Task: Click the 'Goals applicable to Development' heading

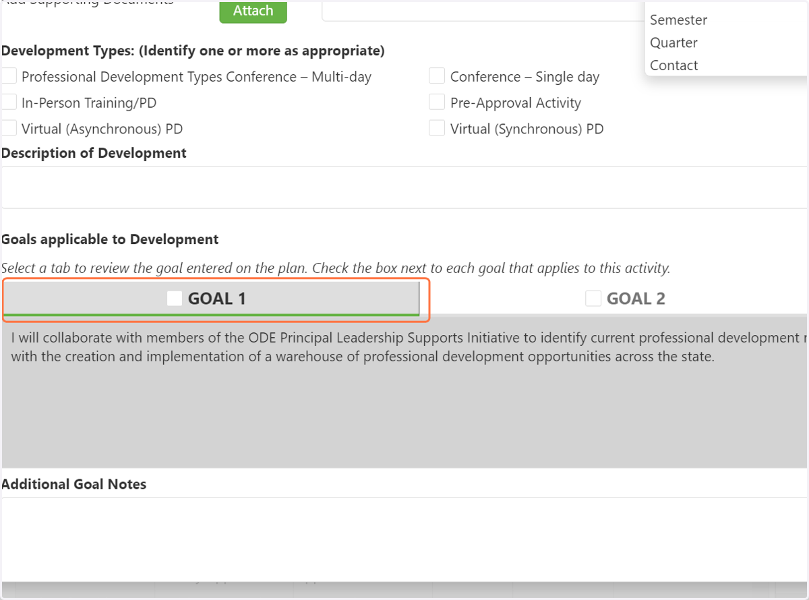Action: coord(110,239)
